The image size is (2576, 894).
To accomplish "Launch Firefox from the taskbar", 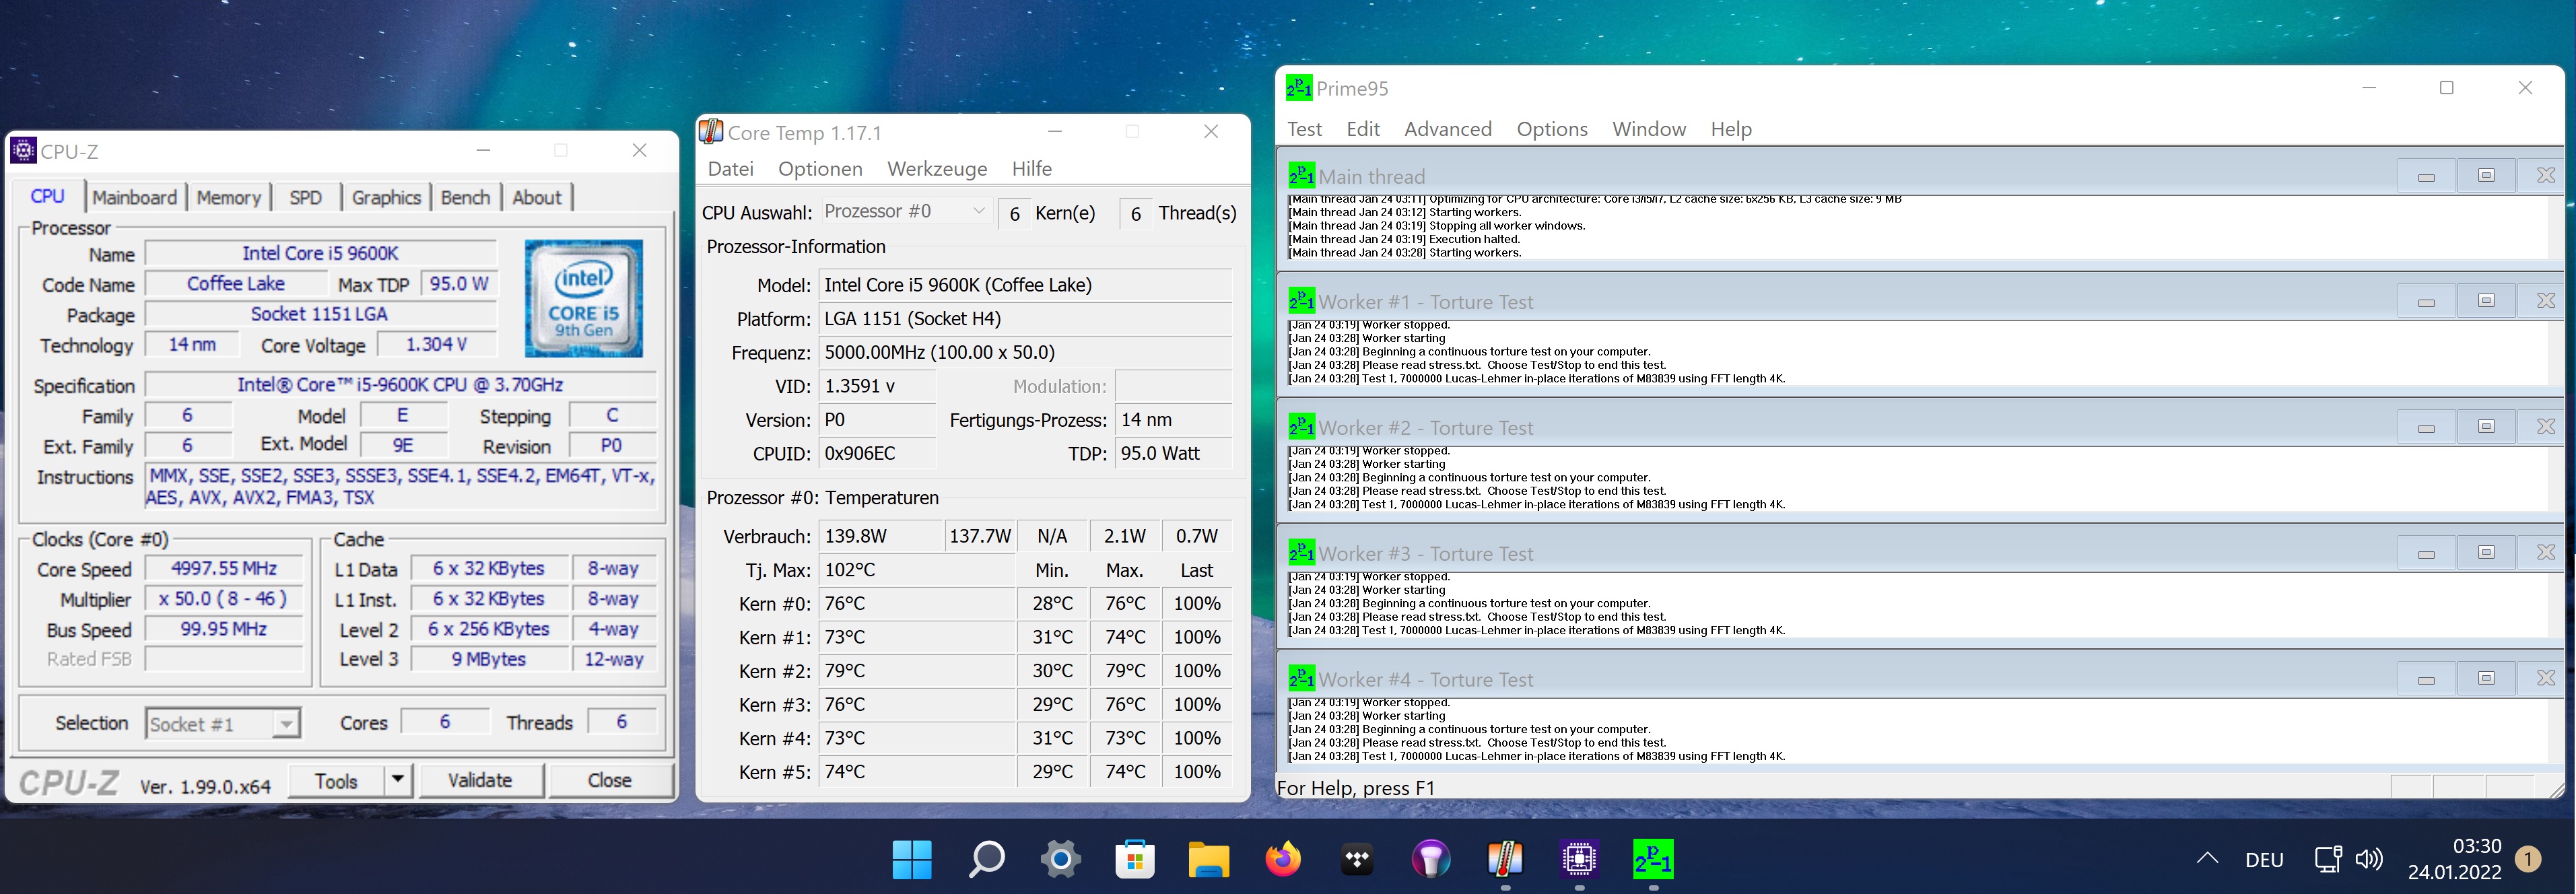I will [1283, 859].
